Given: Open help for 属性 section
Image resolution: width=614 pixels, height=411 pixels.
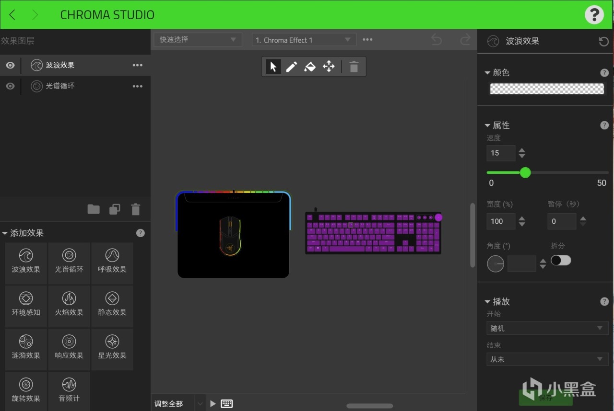Looking at the screenshot, I should 604,126.
